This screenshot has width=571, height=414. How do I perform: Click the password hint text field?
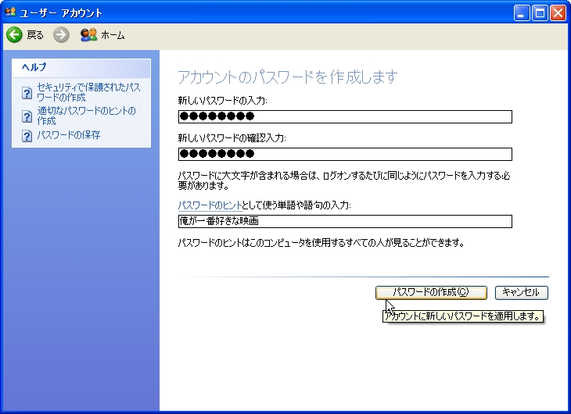pos(345,221)
